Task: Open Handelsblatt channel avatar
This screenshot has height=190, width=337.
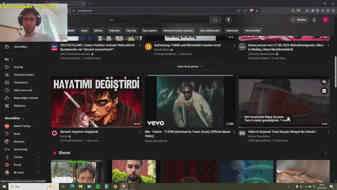Action: 148,47
